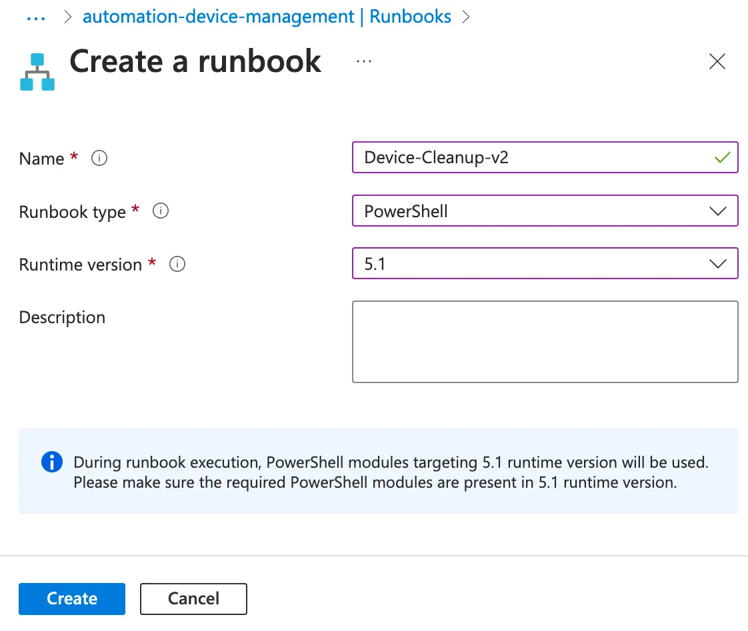Click the Runbook type info icon
The height and width of the screenshot is (631, 748).
[161, 211]
